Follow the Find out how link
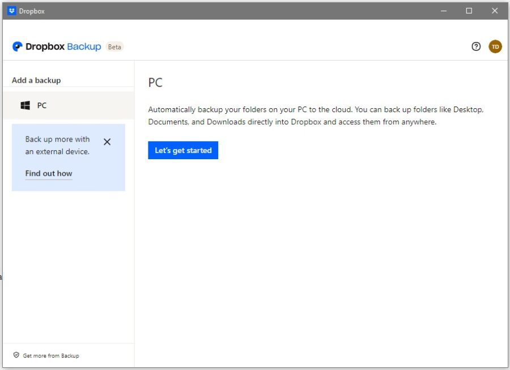This screenshot has height=370, width=510. (49, 173)
